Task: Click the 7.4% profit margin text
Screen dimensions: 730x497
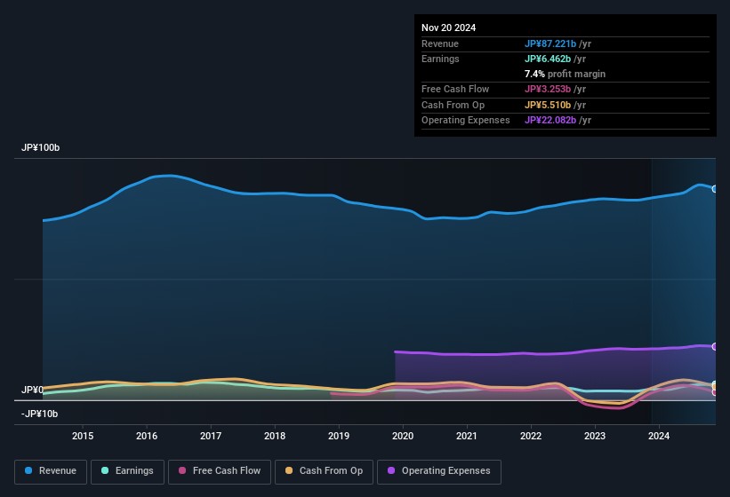Action: pos(565,75)
